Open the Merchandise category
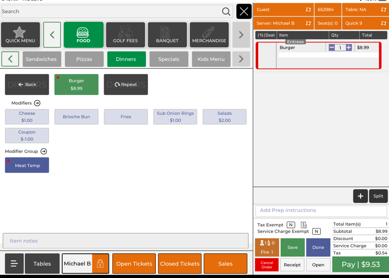 click(209, 35)
